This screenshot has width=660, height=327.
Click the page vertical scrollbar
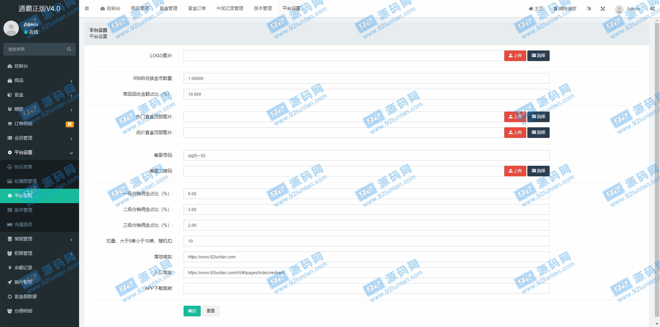click(657, 170)
